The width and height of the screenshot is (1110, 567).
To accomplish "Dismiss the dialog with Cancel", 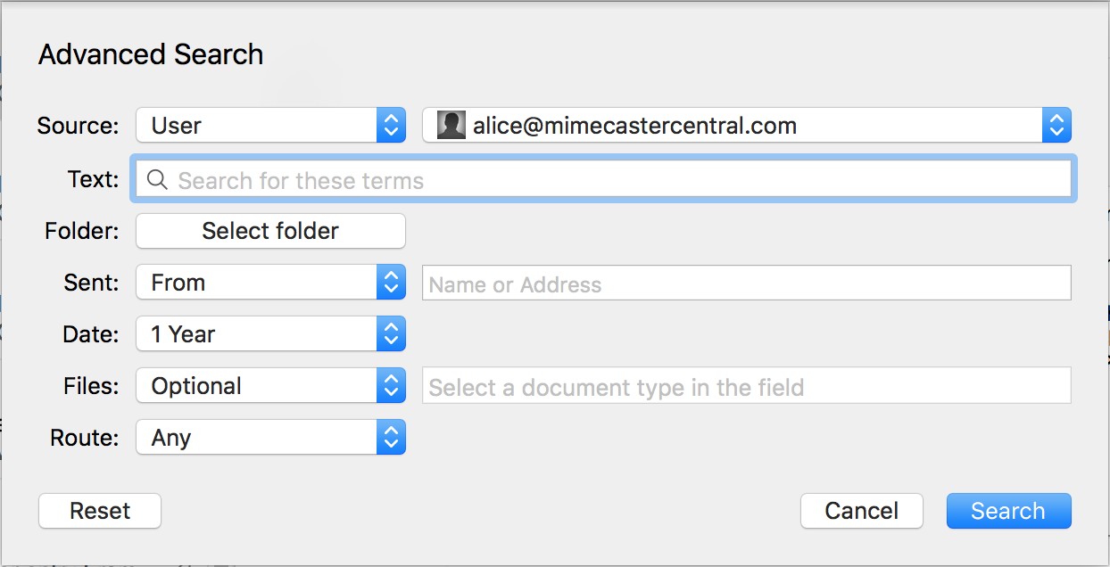I will click(x=860, y=511).
